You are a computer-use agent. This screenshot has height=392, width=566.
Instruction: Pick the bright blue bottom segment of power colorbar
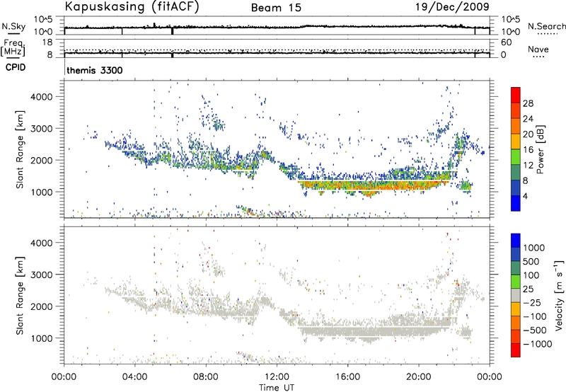click(x=516, y=204)
